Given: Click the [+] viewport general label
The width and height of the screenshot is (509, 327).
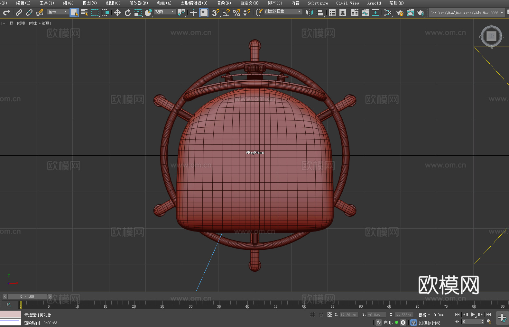Looking at the screenshot, I should click(x=4, y=23).
